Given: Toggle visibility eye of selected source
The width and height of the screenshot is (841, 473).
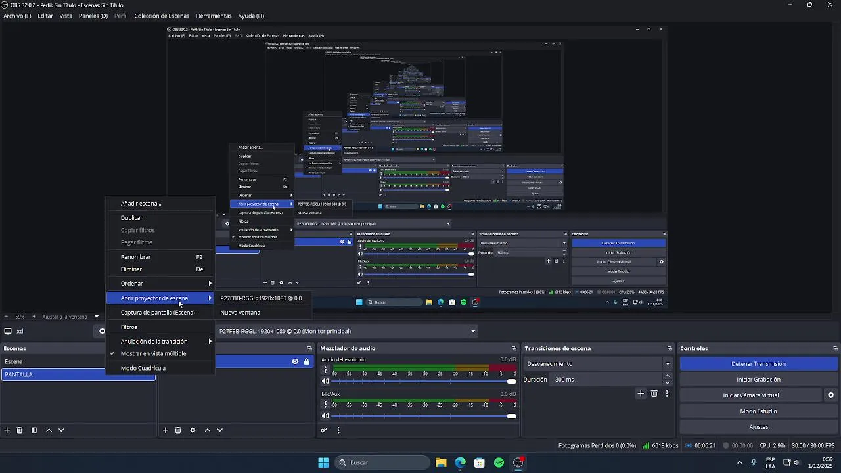Looking at the screenshot, I should coord(295,361).
